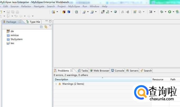Close the Package Explorer tab
180x107 pixels.
pyautogui.click(x=20, y=22)
